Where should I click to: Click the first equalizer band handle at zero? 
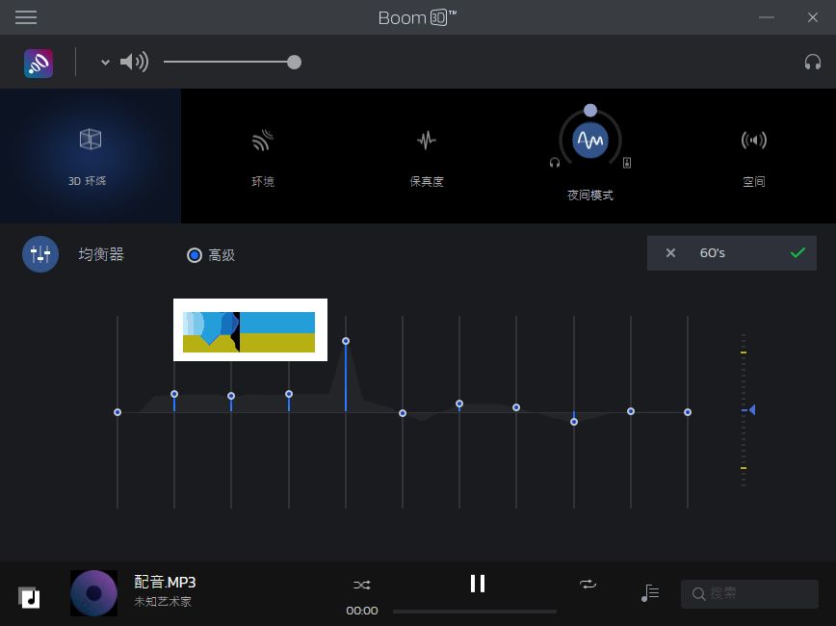click(x=118, y=412)
